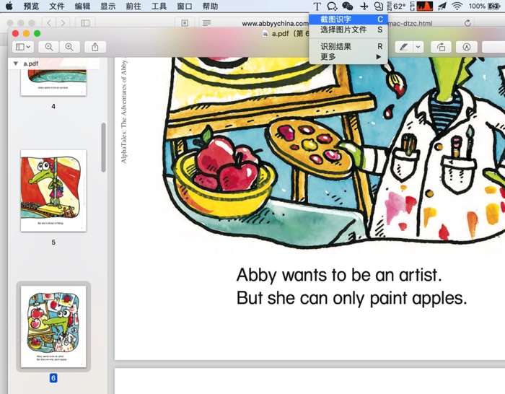Click Safari back navigation arrow
Viewport: 505px width, 394px height.
pos(49,23)
